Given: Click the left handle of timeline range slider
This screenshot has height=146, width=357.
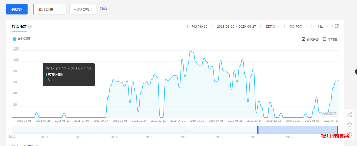Looking at the screenshot, I should tap(258, 130).
